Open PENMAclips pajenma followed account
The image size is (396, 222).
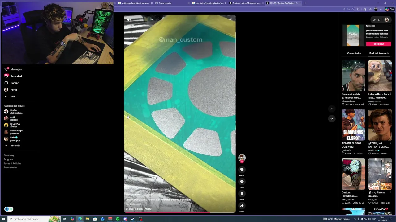point(14,132)
